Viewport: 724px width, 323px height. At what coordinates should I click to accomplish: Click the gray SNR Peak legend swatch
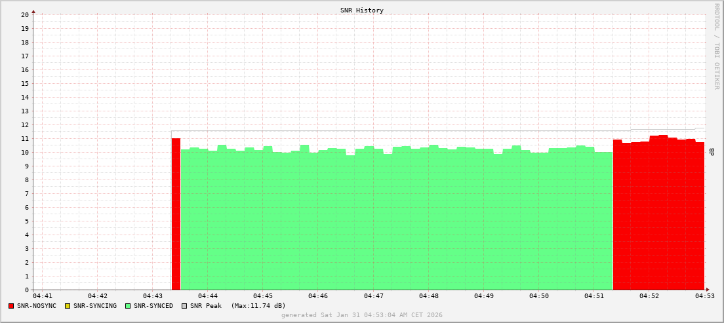coord(184,306)
